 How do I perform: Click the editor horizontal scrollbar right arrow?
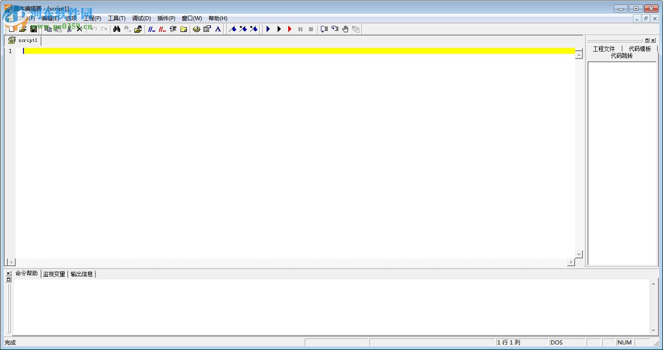571,262
